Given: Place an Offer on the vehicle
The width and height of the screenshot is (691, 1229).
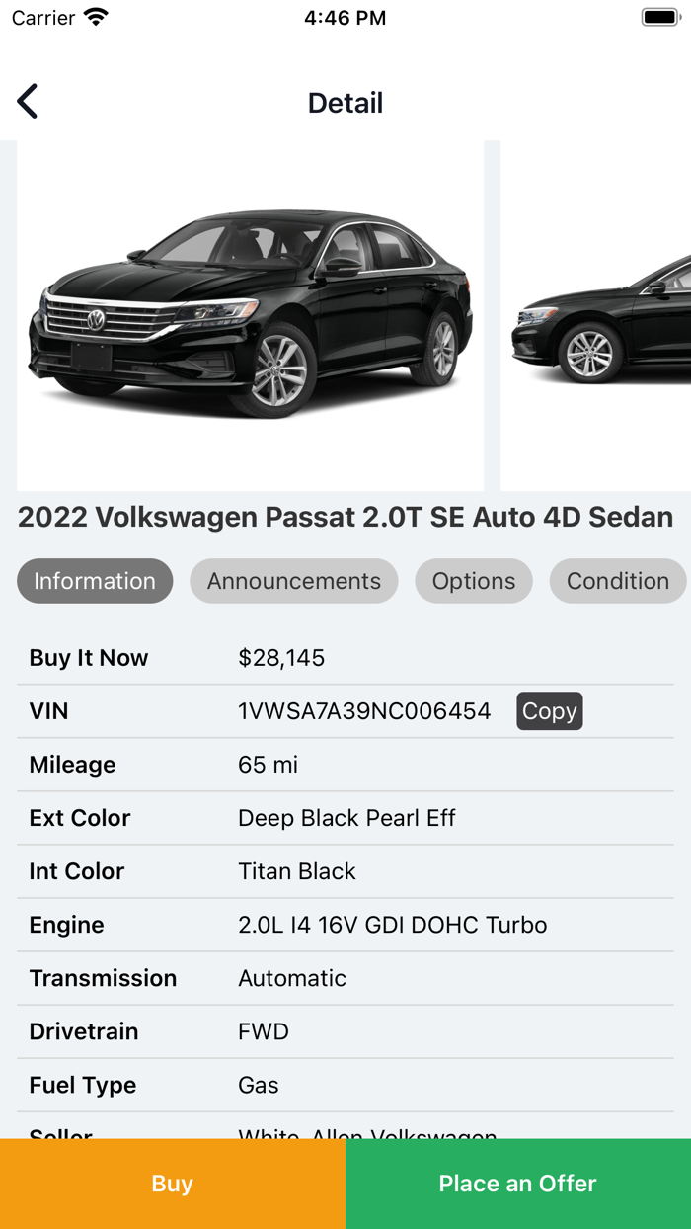Looking at the screenshot, I should tap(518, 1184).
